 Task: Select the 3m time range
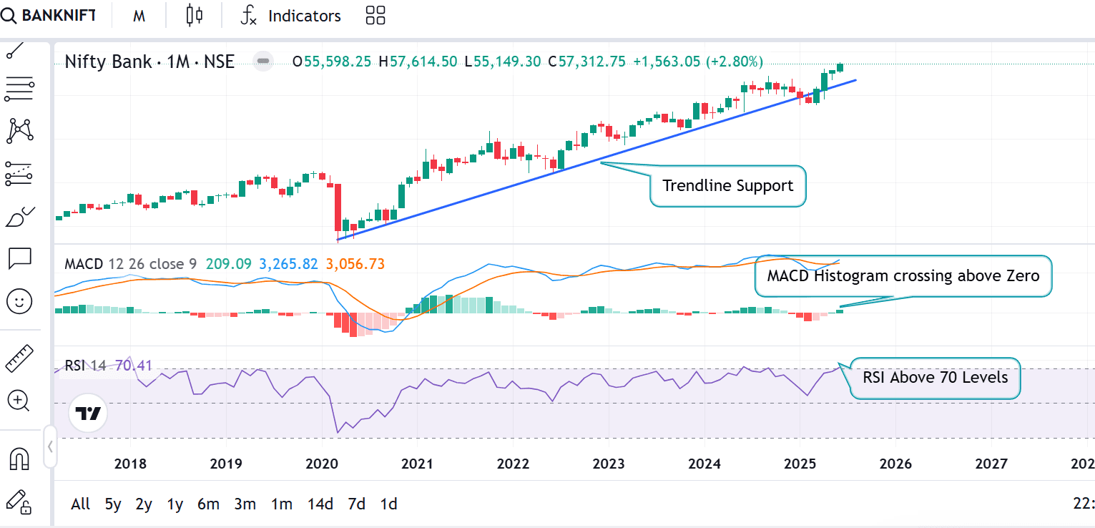(245, 504)
